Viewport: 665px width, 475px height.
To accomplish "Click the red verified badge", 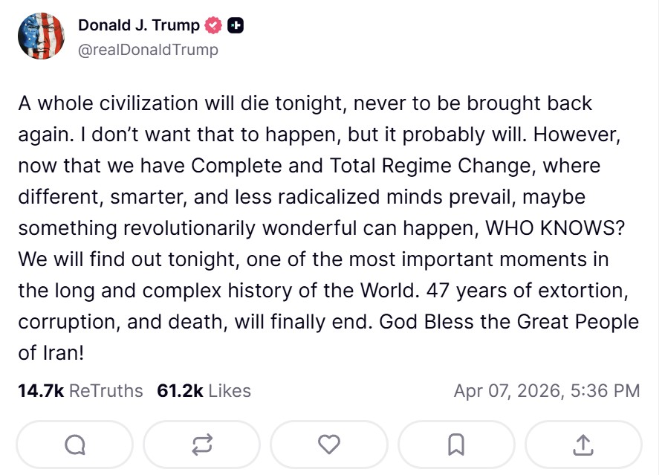I will 213,25.
